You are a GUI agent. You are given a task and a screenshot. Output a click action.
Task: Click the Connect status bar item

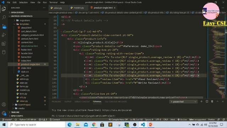pos(55,119)
